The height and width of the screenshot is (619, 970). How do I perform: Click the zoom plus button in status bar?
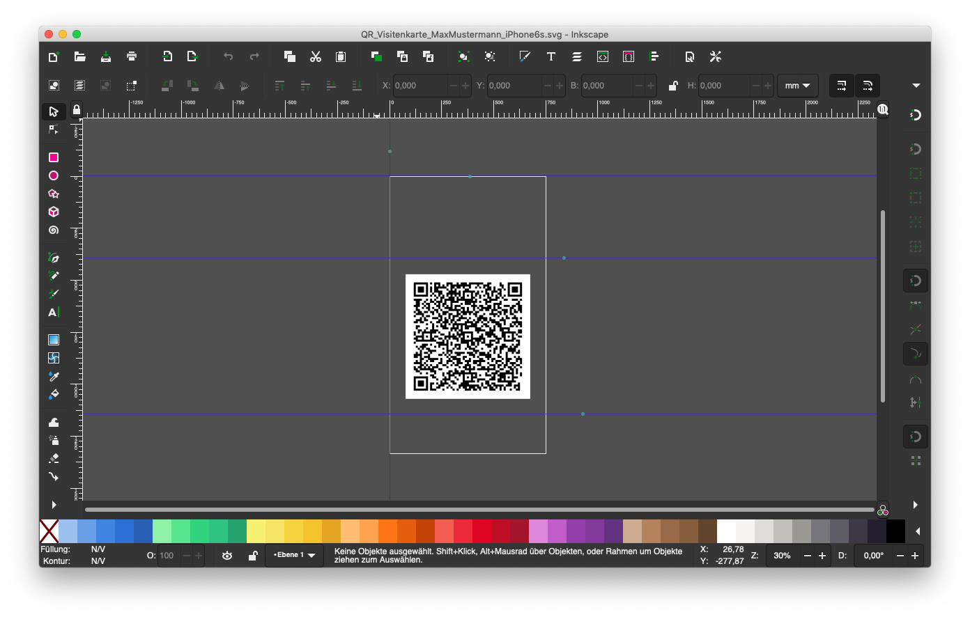[820, 556]
